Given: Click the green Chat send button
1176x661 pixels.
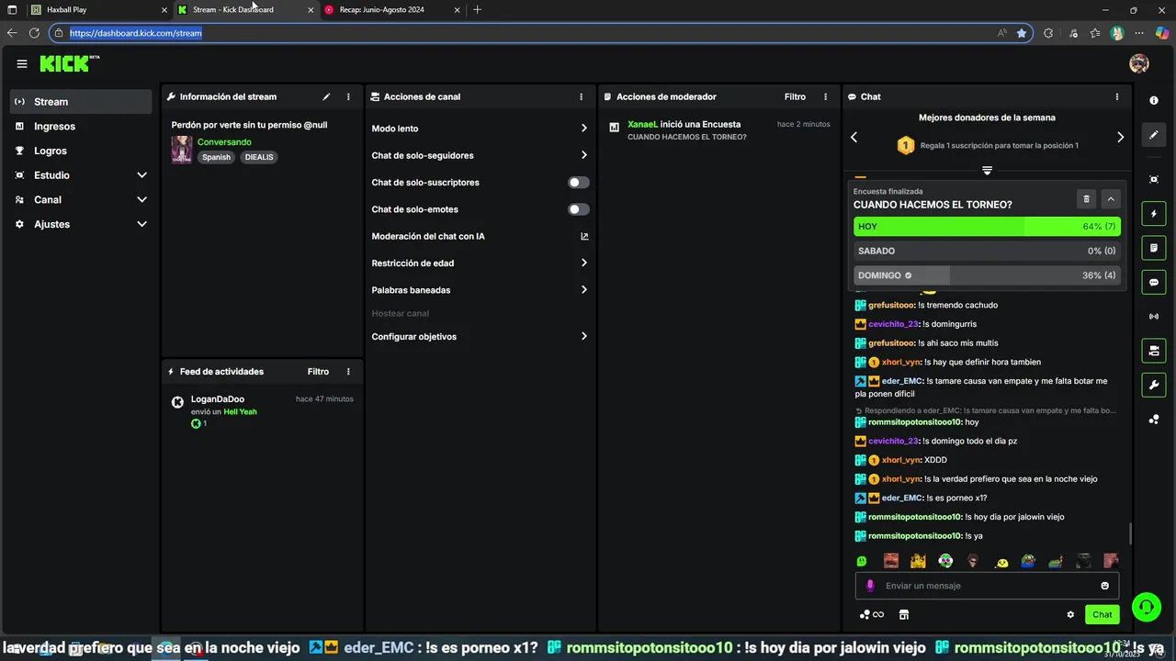Looking at the screenshot, I should 1102,615.
